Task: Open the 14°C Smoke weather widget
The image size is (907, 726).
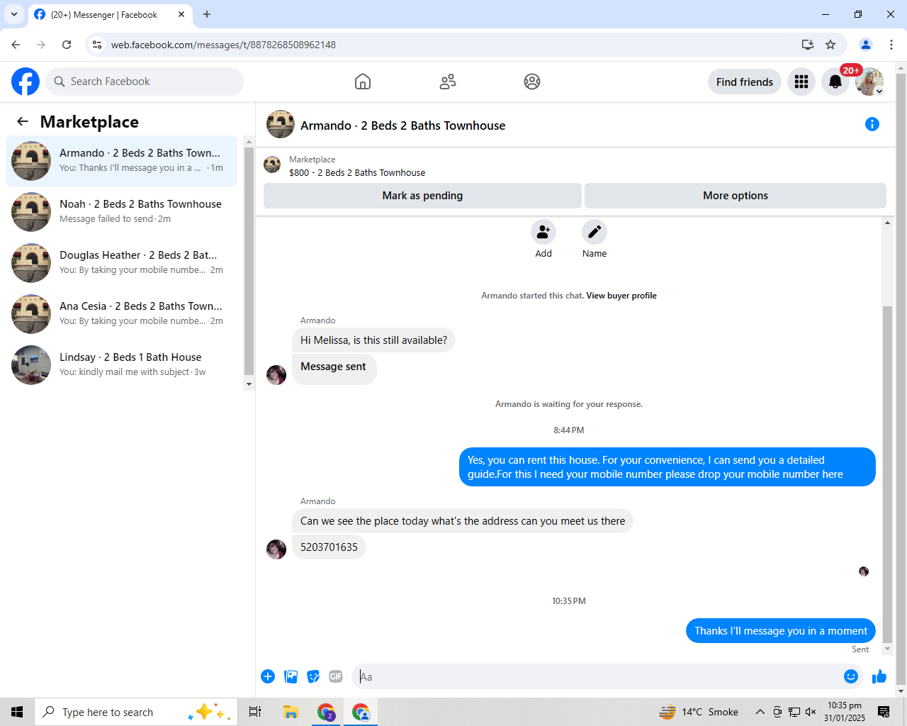Action: tap(699, 712)
